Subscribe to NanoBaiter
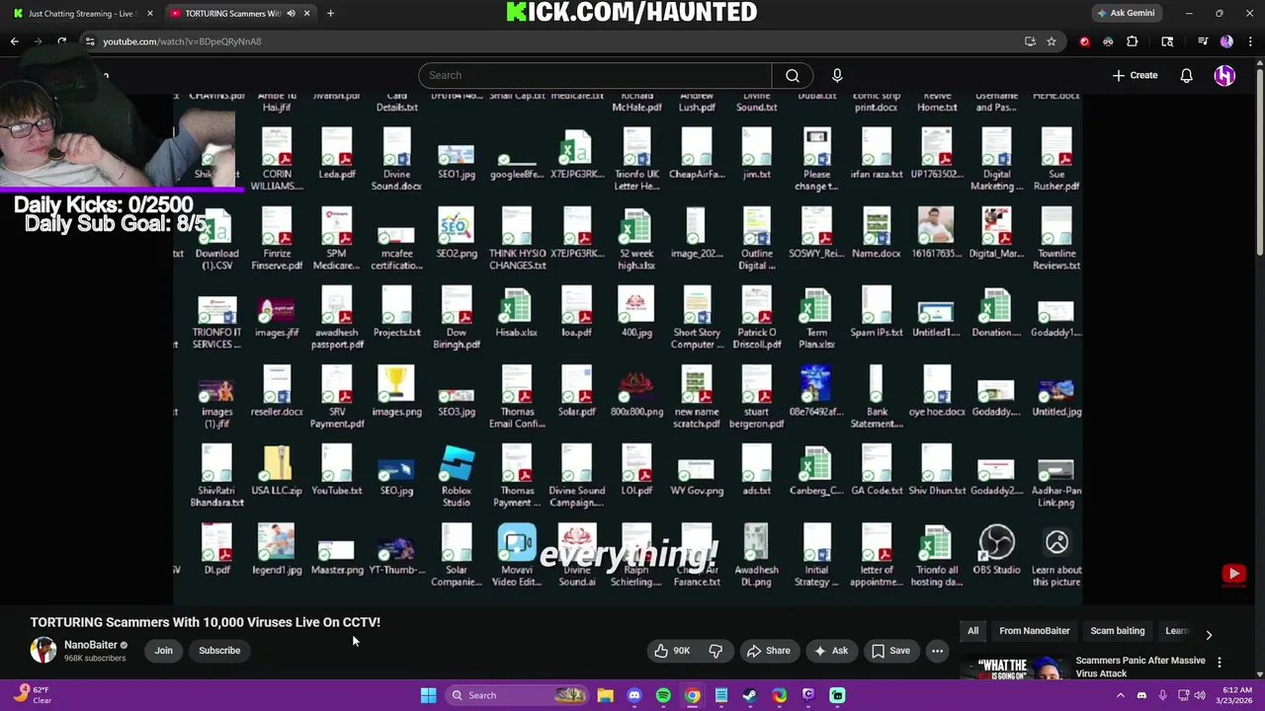Screen dimensions: 1265x711 [x=219, y=651]
